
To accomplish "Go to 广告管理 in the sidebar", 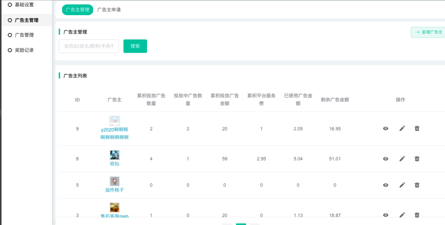I will [24, 35].
